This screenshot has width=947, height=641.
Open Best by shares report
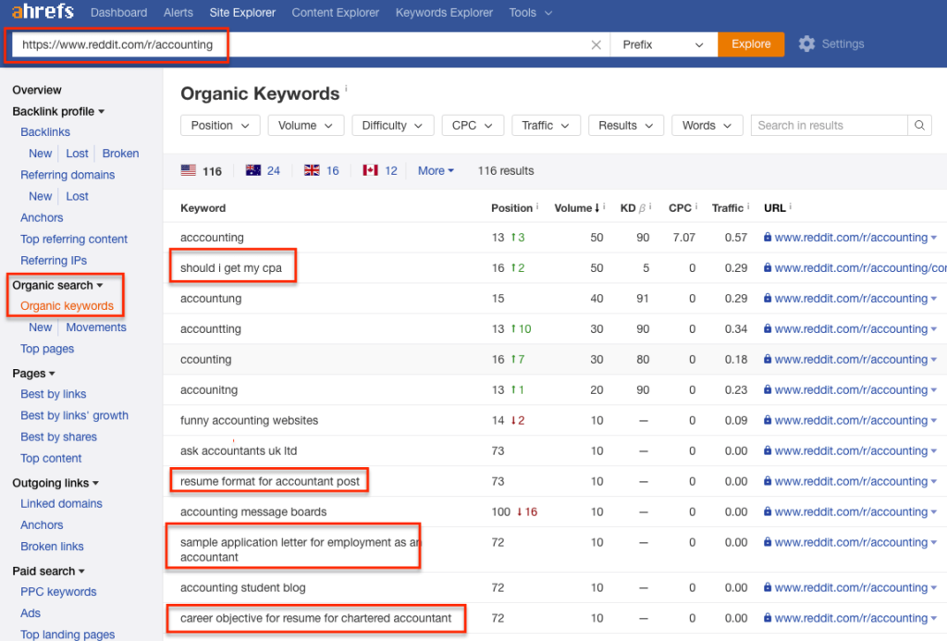click(x=58, y=437)
